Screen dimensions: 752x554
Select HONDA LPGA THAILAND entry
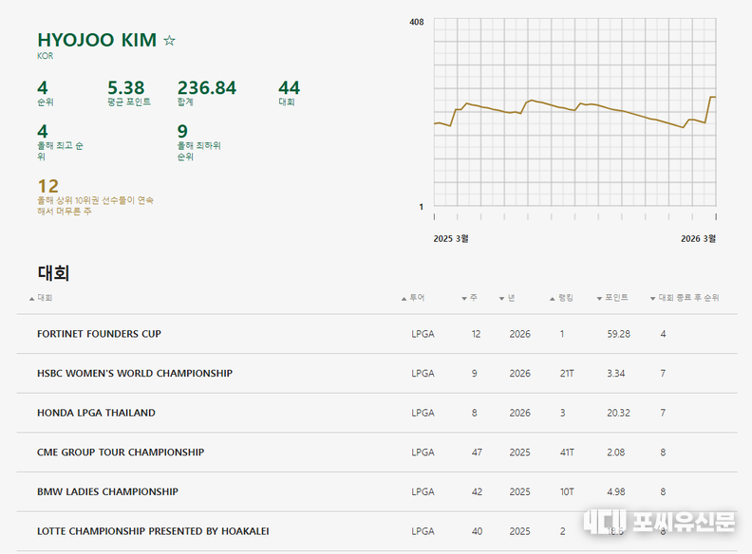96,413
